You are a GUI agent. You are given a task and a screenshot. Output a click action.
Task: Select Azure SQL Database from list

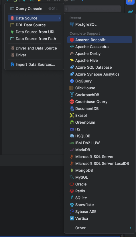100,68
